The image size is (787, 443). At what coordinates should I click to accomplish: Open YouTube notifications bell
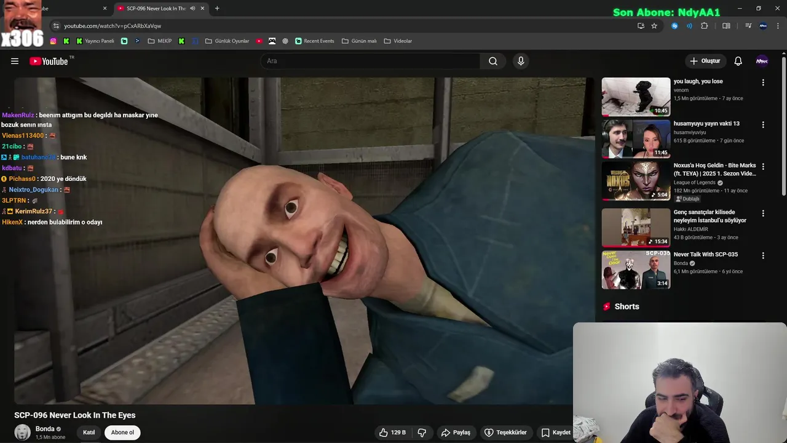pos(738,61)
